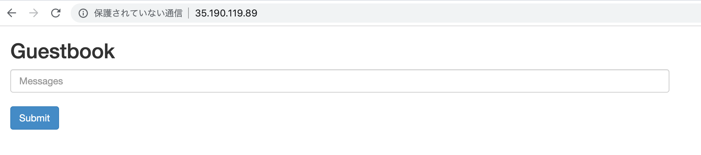701x155 pixels.
Task: Return to the previous page via left arrow
Action: 12,13
